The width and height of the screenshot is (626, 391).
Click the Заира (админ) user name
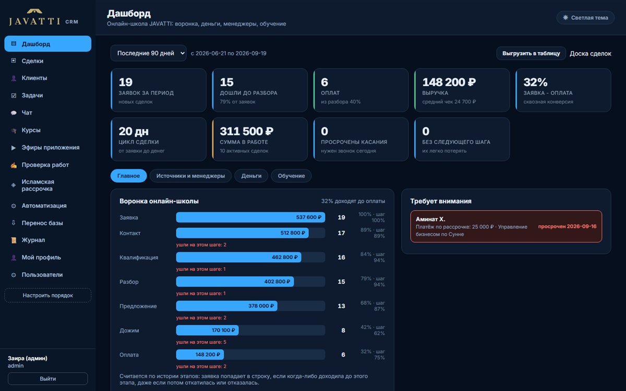pos(28,358)
